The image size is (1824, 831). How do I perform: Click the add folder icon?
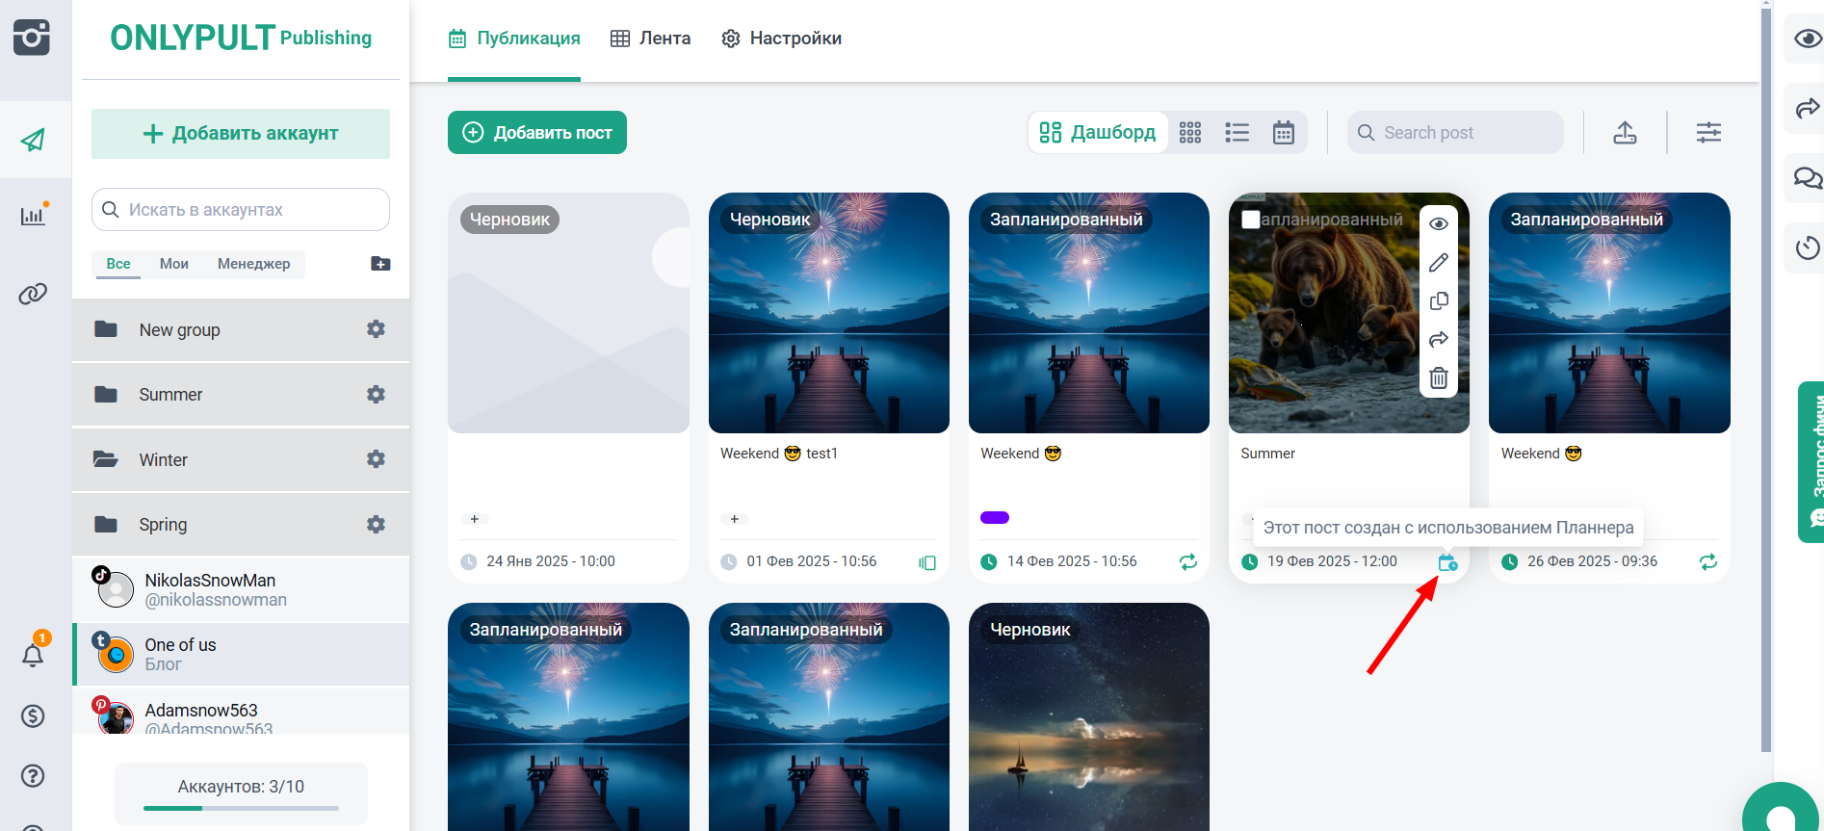[380, 264]
